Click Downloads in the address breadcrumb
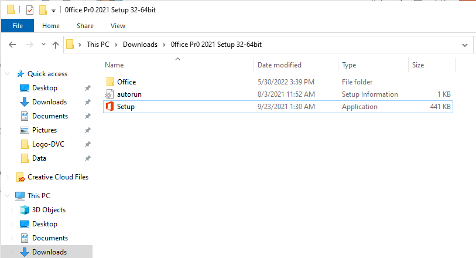 pyautogui.click(x=140, y=45)
